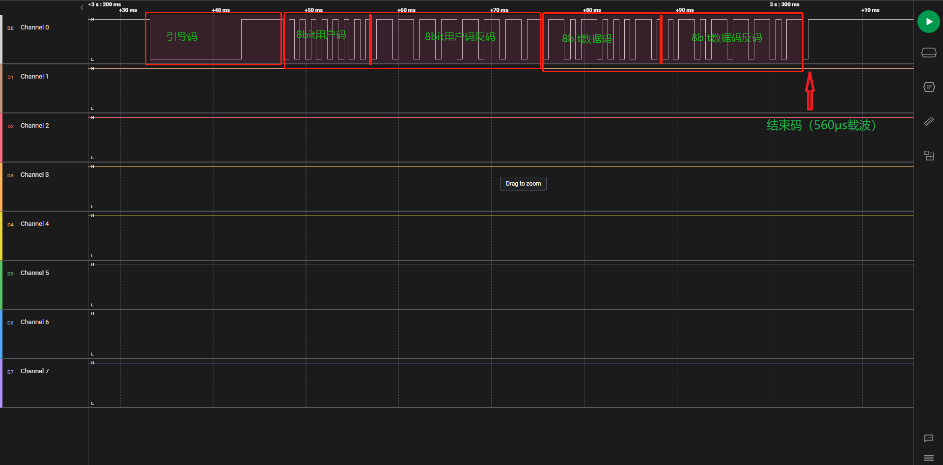Click the Channel 5 name
943x465 pixels.
point(34,273)
